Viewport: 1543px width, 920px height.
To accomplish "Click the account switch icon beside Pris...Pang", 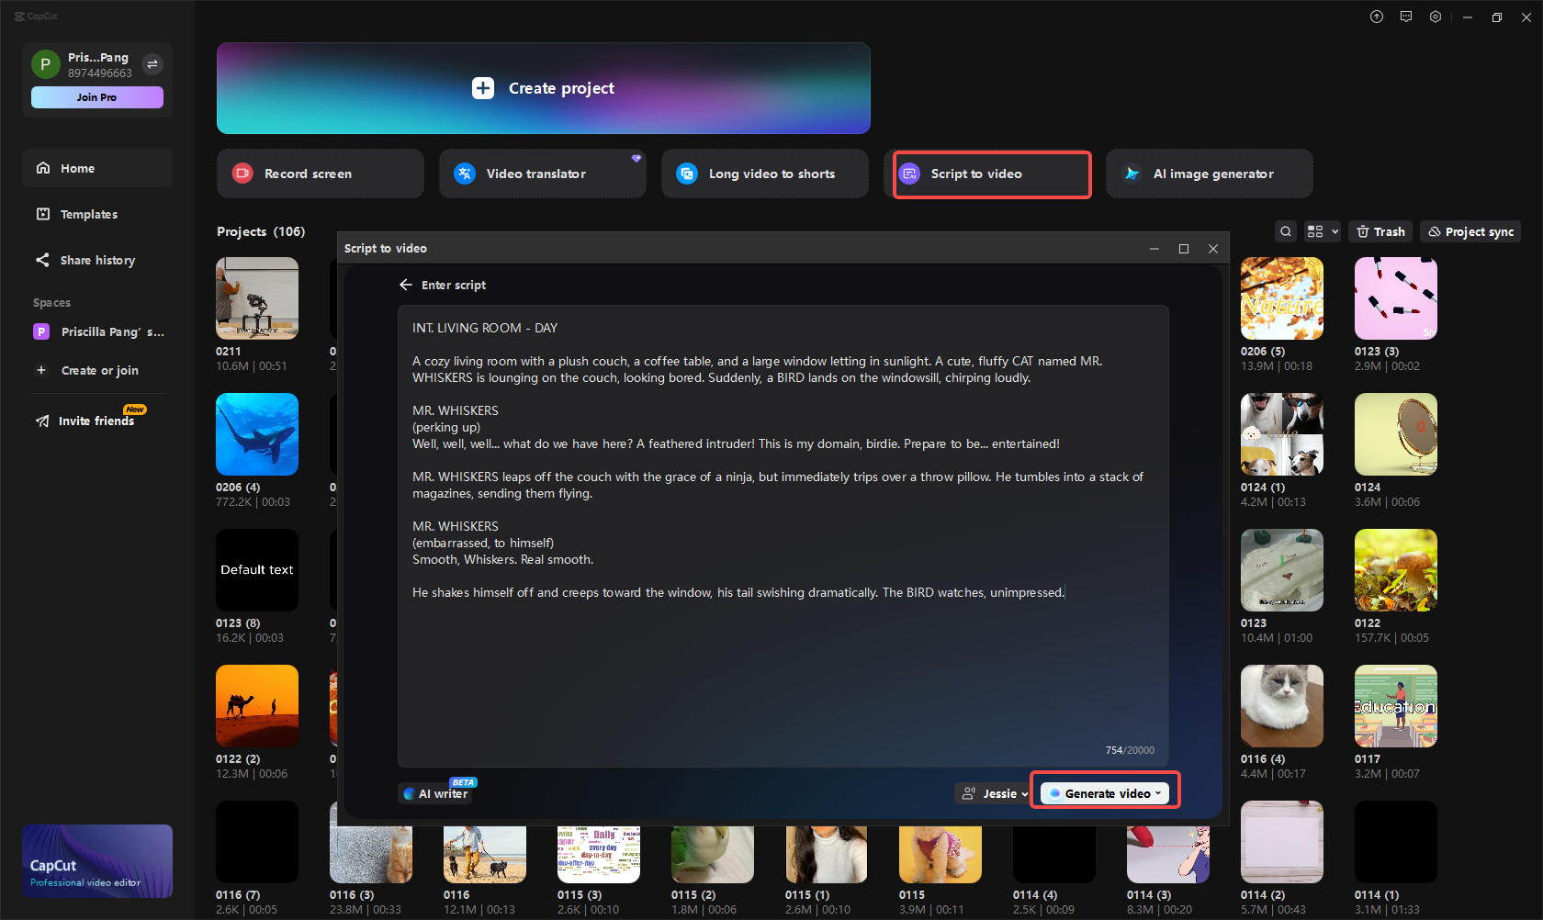I will 152,64.
